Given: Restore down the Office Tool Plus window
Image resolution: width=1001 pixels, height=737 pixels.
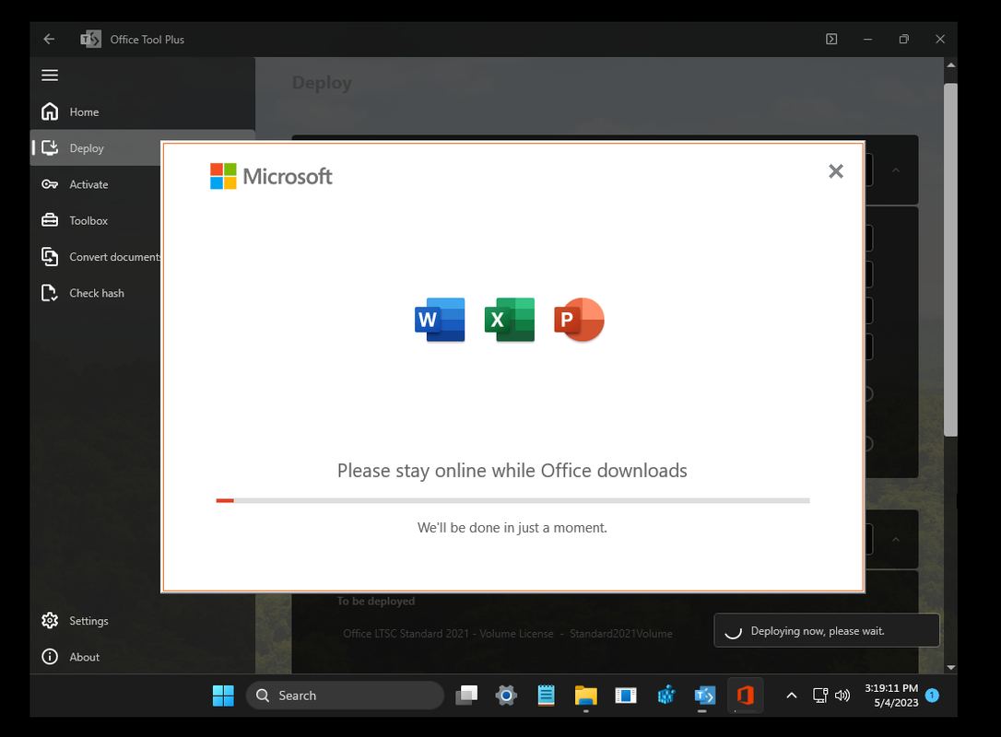Looking at the screenshot, I should (904, 39).
